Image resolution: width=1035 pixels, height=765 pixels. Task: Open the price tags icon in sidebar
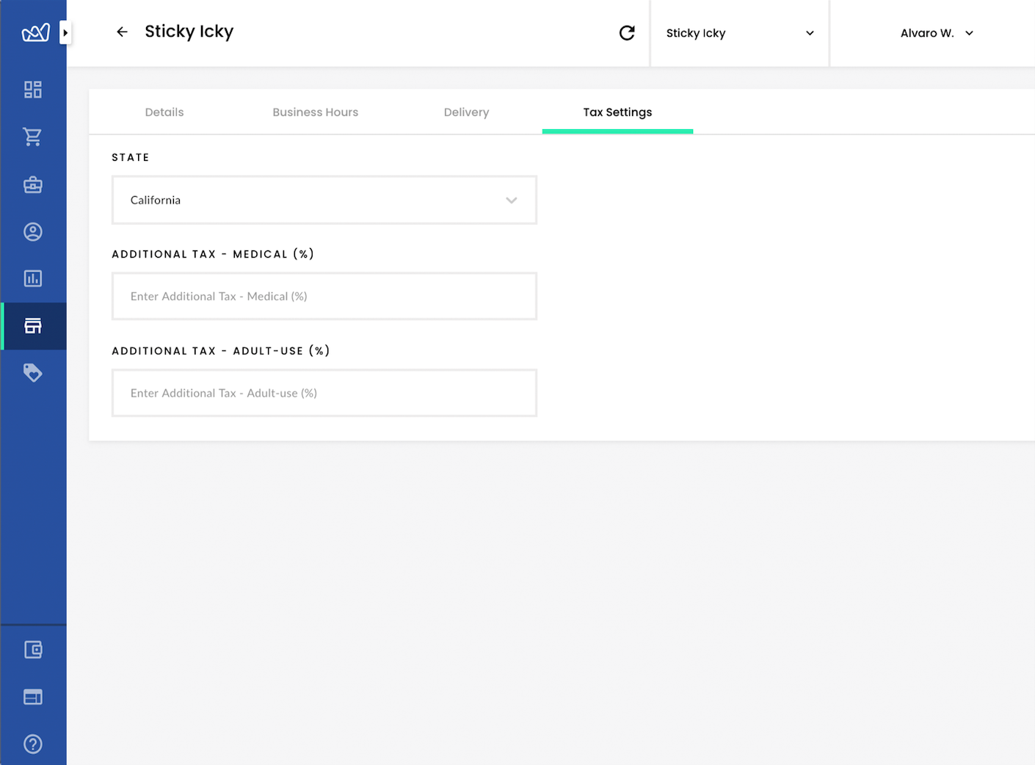point(33,373)
